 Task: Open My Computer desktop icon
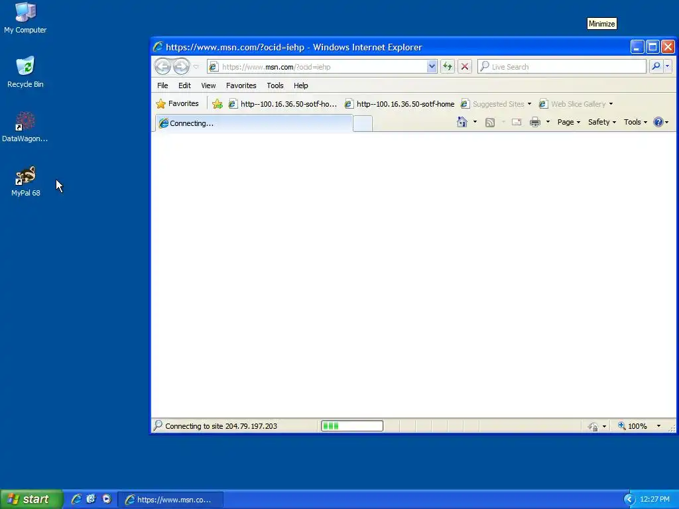pyautogui.click(x=25, y=18)
